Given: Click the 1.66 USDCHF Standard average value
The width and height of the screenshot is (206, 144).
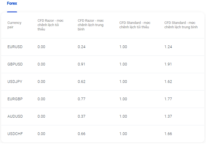Looking at the screenshot, I should (x=168, y=134).
